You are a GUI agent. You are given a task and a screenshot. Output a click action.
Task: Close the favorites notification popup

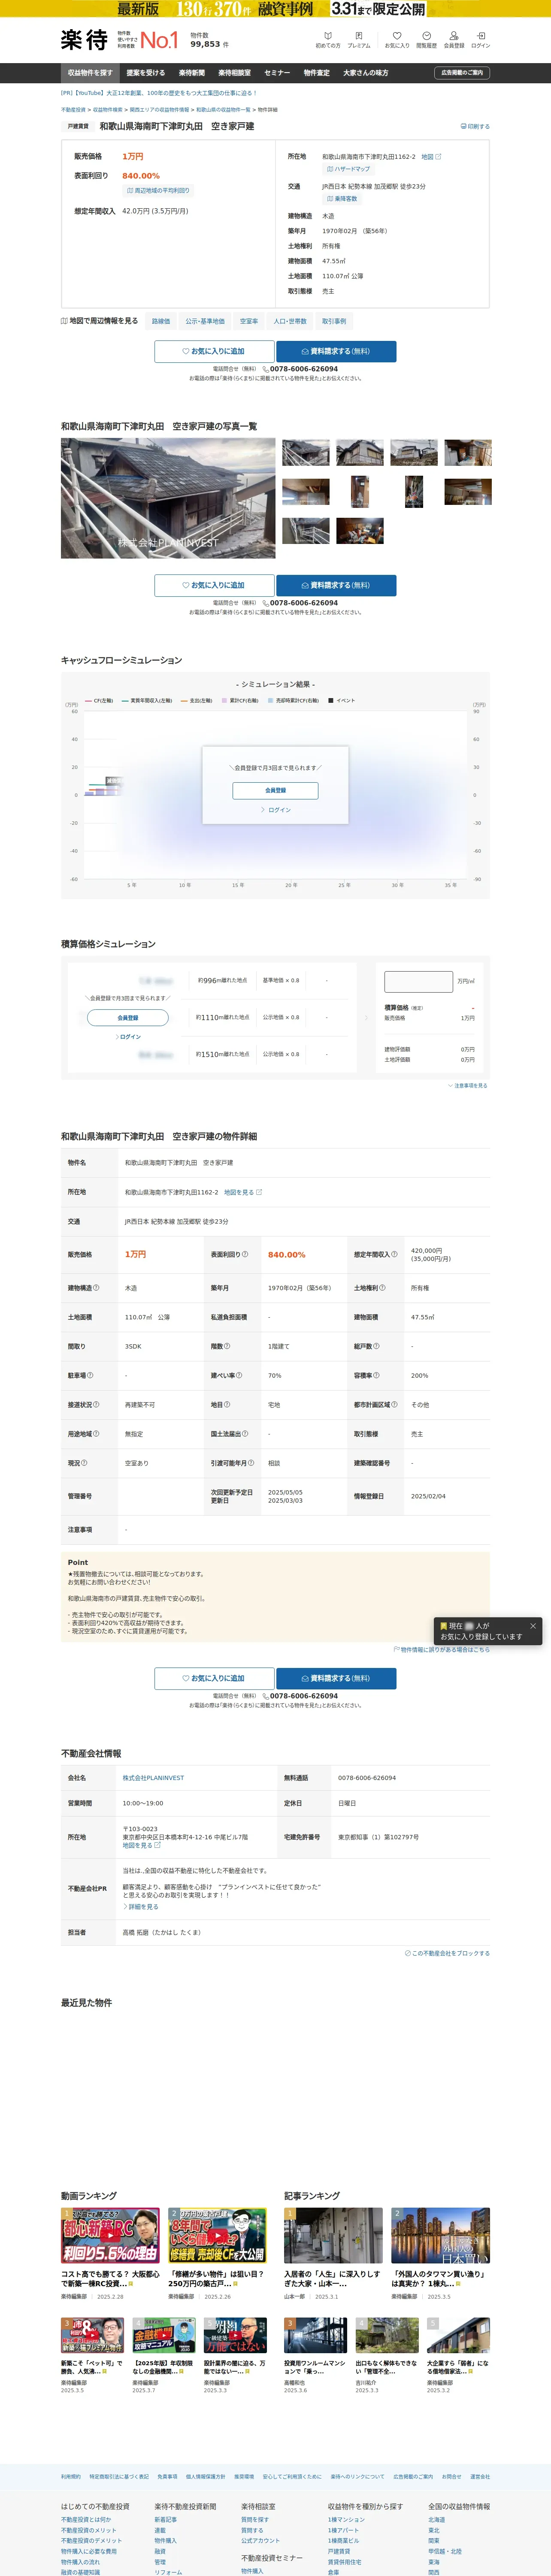point(533,1626)
